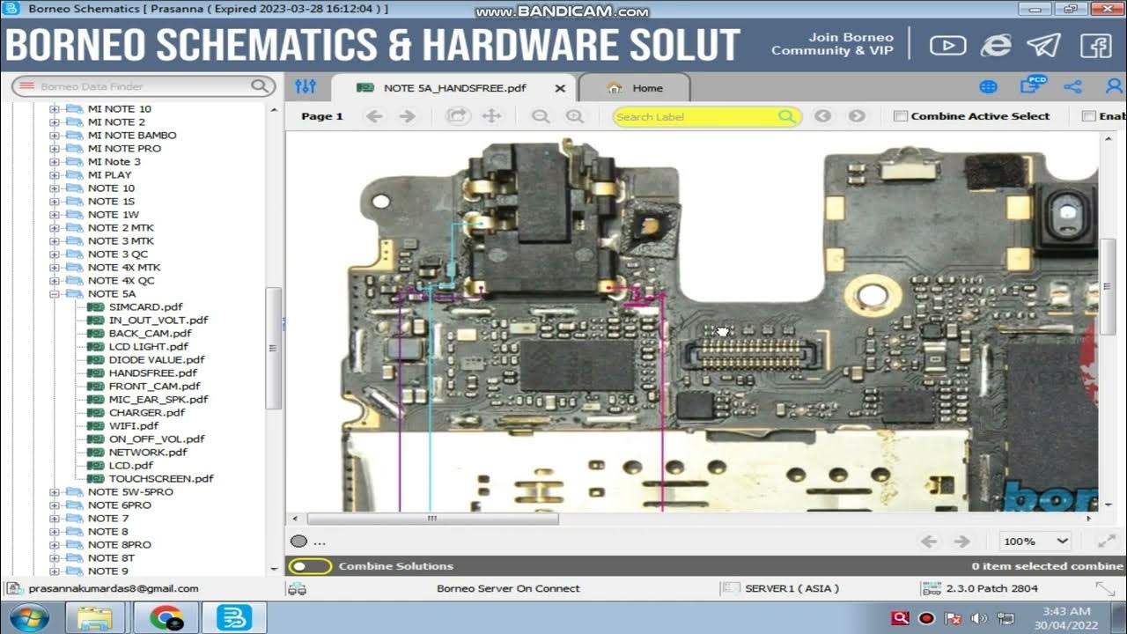The image size is (1127, 634).
Task: Expand the NOTE 6PRO folder
Action: pos(55,505)
